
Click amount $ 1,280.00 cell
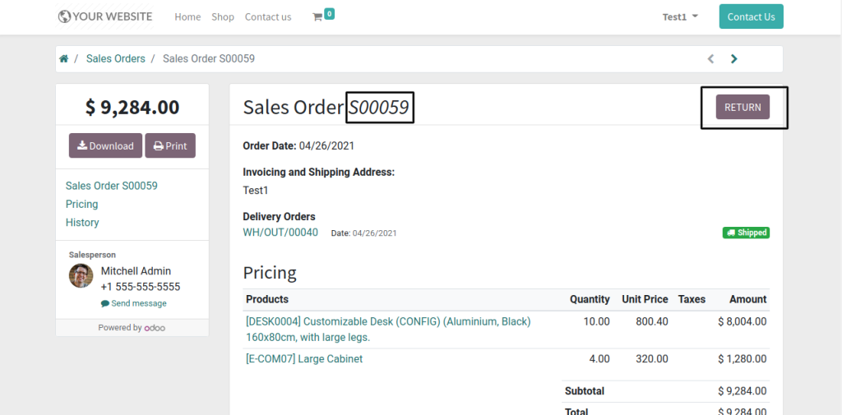743,358
